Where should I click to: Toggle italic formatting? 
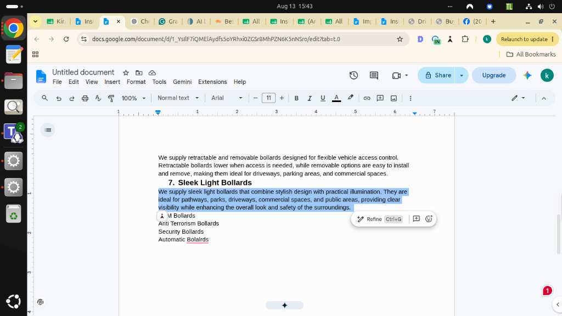310,98
